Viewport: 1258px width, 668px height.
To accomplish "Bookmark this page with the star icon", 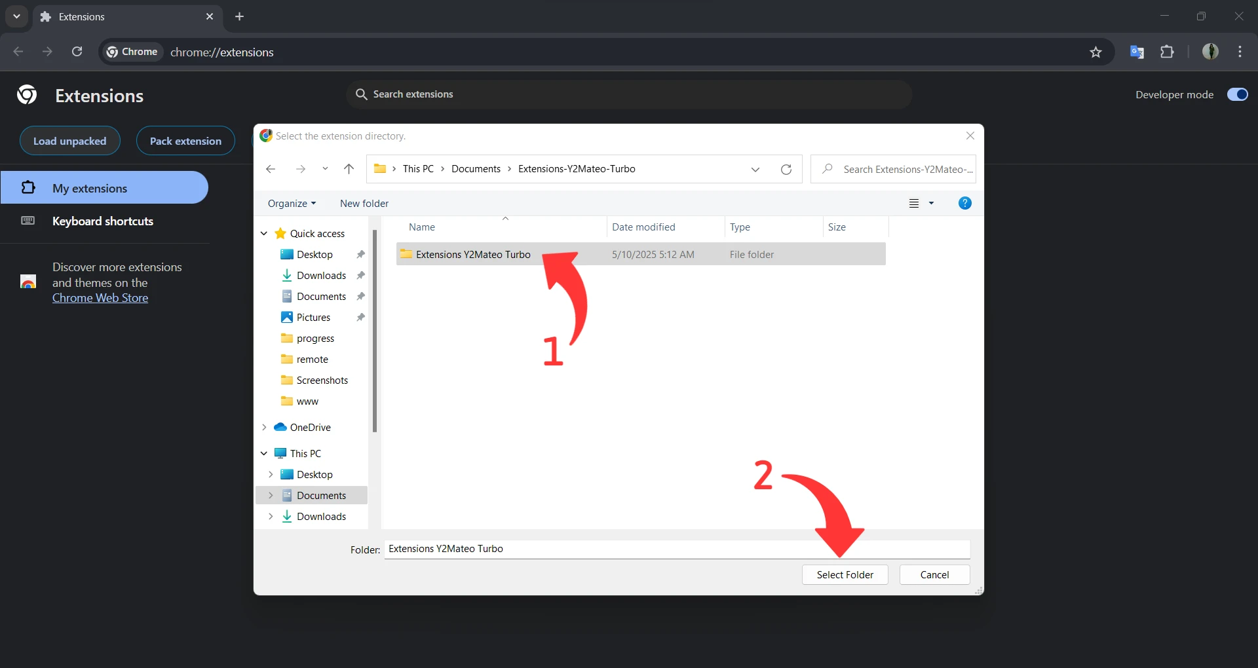I will coord(1096,52).
